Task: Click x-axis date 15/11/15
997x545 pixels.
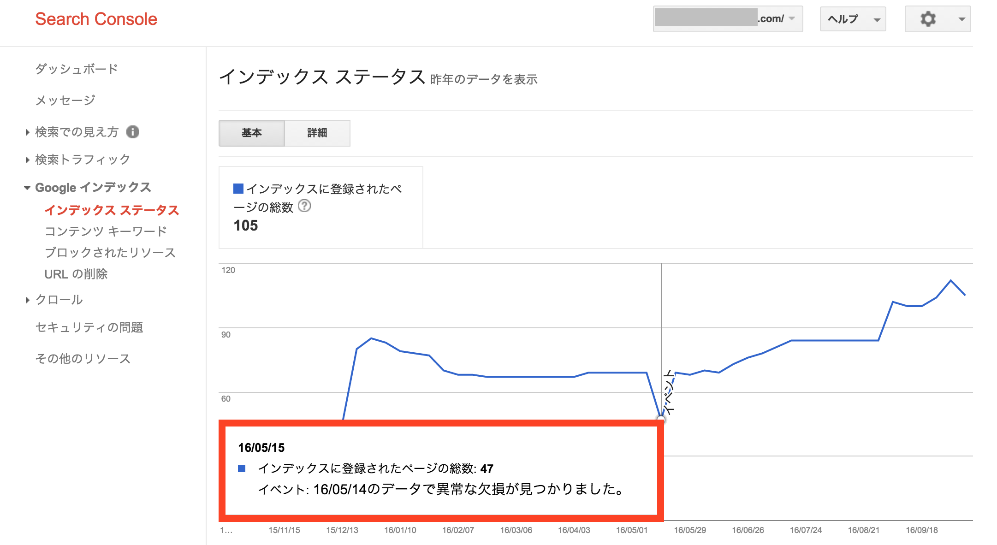Action: [x=284, y=530]
